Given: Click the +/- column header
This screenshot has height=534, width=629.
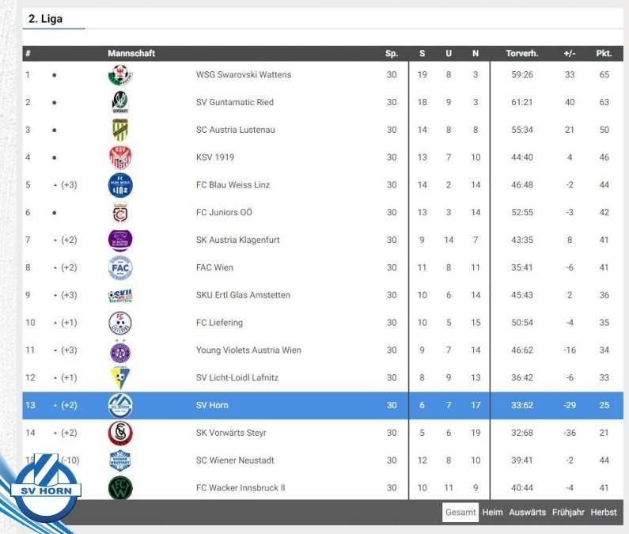Looking at the screenshot, I should 570,53.
